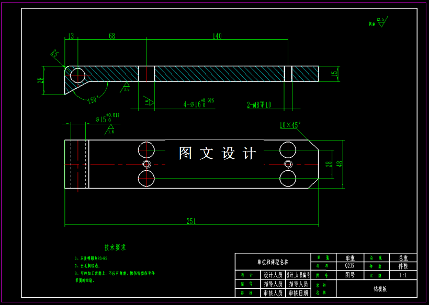
Task: Click the 13 dimension at top left
Action: tap(71, 36)
